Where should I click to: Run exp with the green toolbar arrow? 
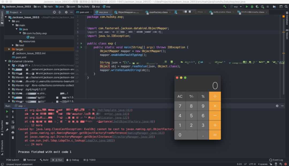tap(247, 6)
